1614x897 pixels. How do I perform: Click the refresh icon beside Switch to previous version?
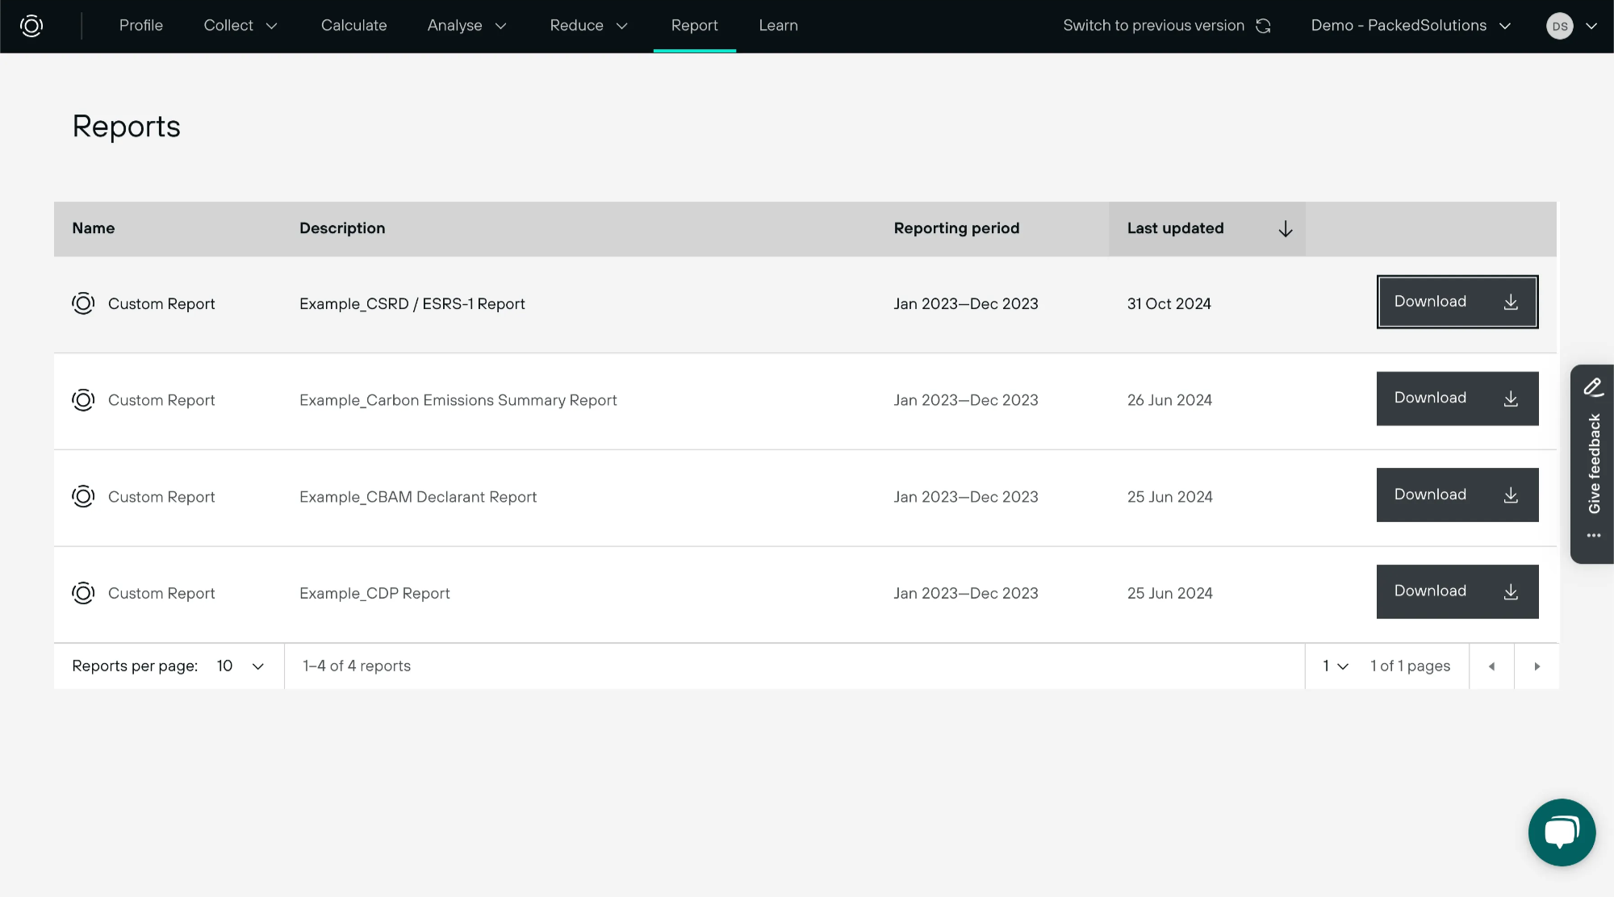pyautogui.click(x=1263, y=25)
